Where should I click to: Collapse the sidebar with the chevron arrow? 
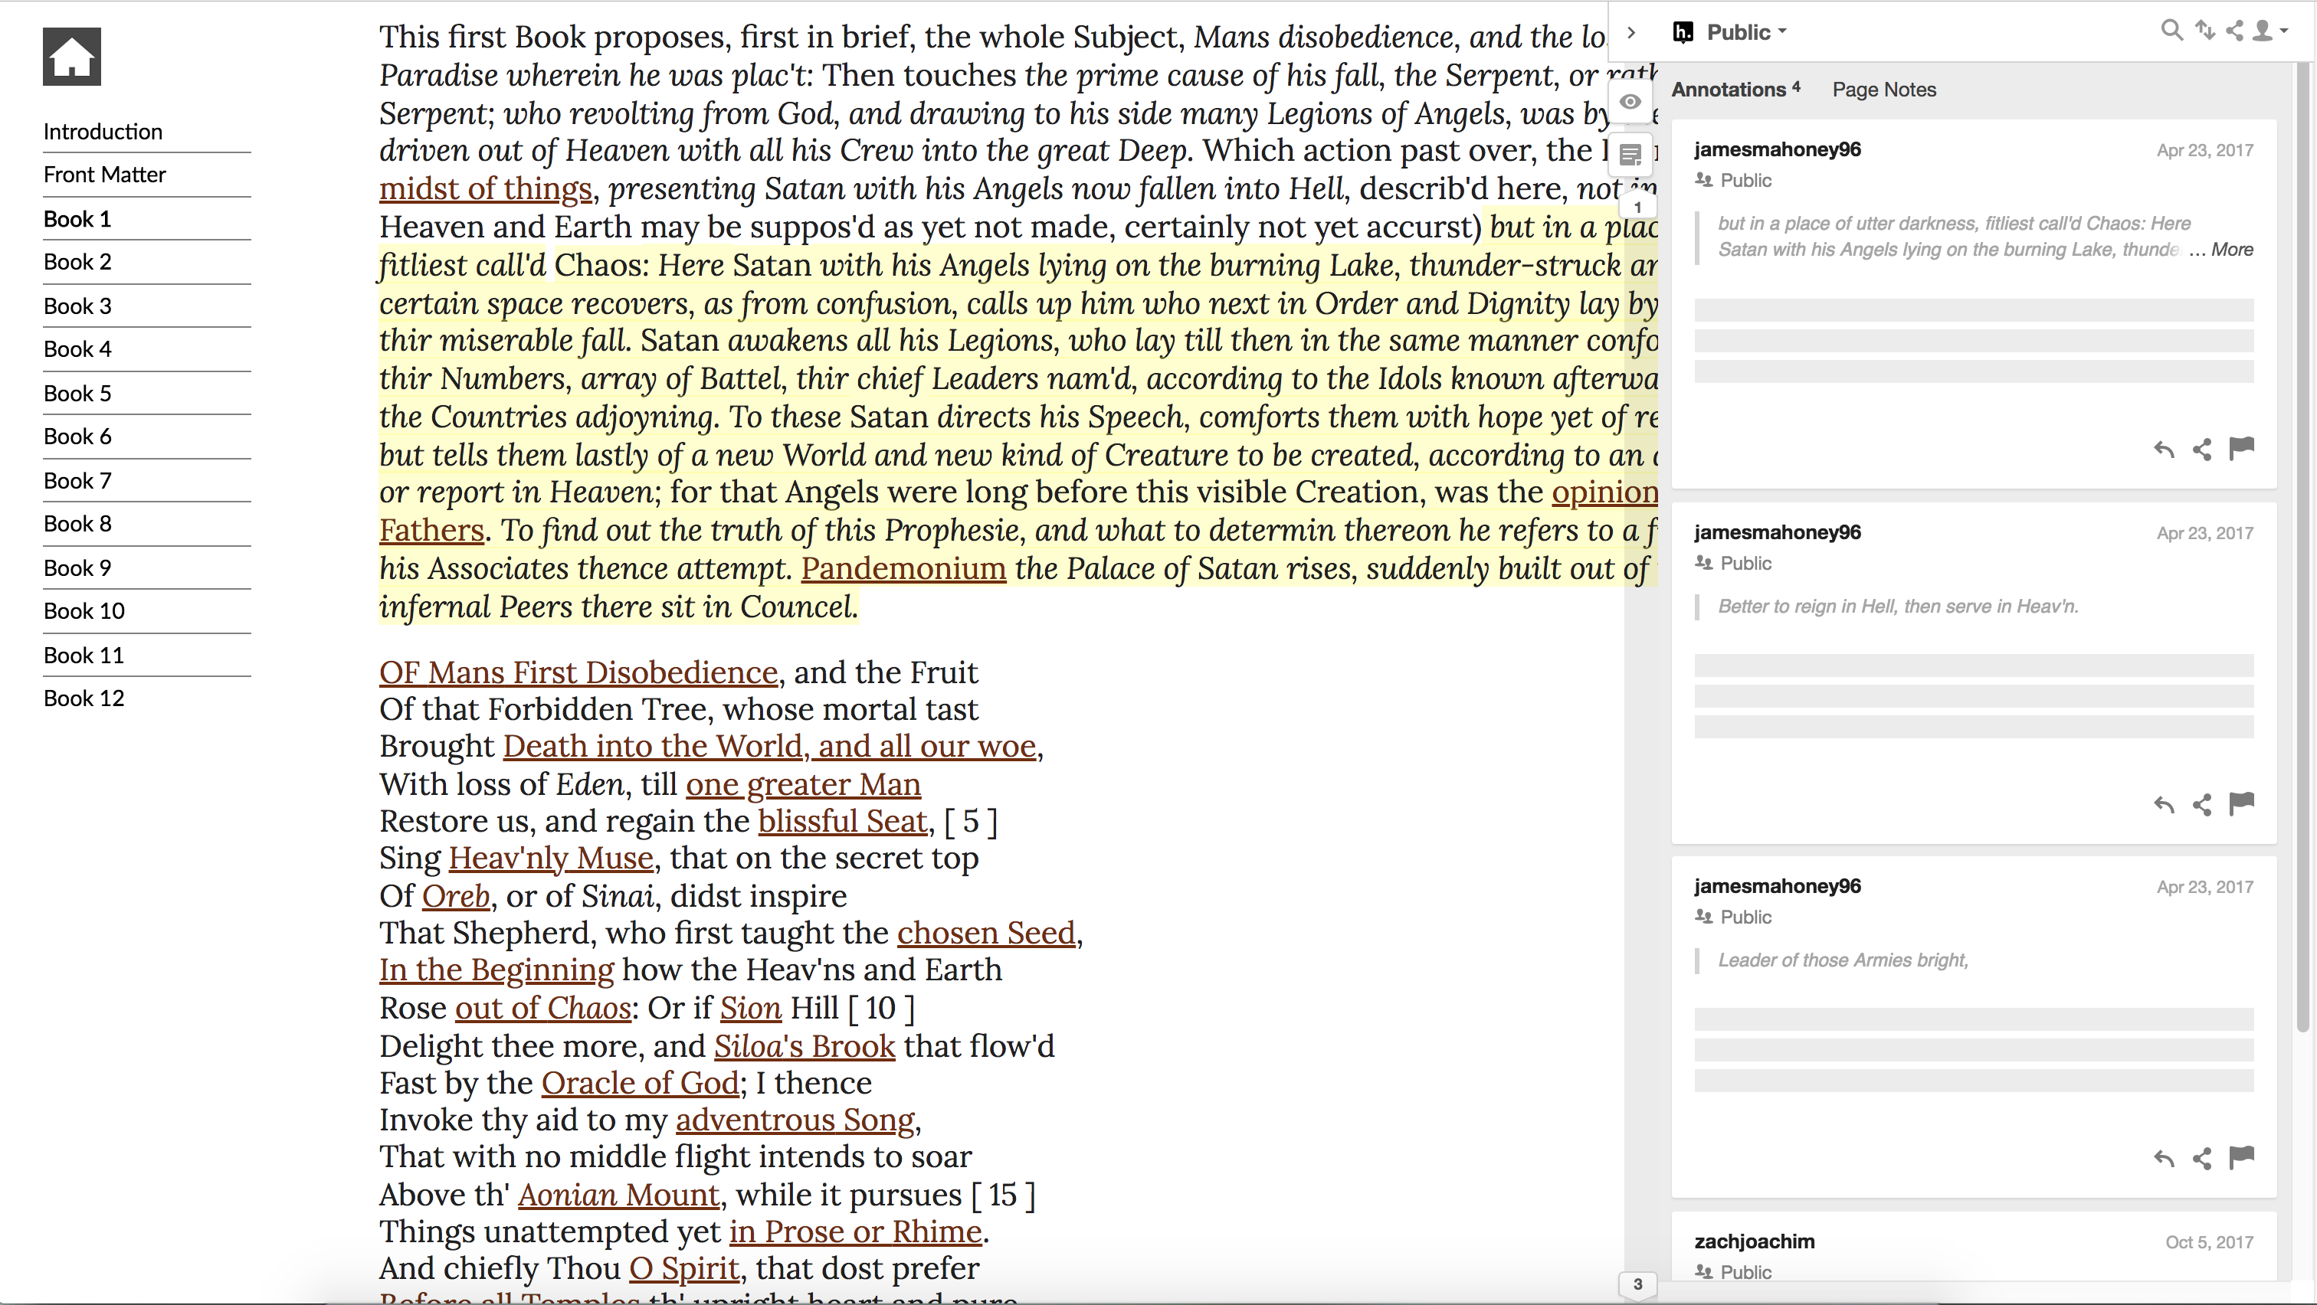point(1631,32)
